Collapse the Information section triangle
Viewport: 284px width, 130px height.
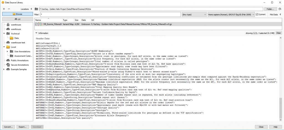coord(36,33)
